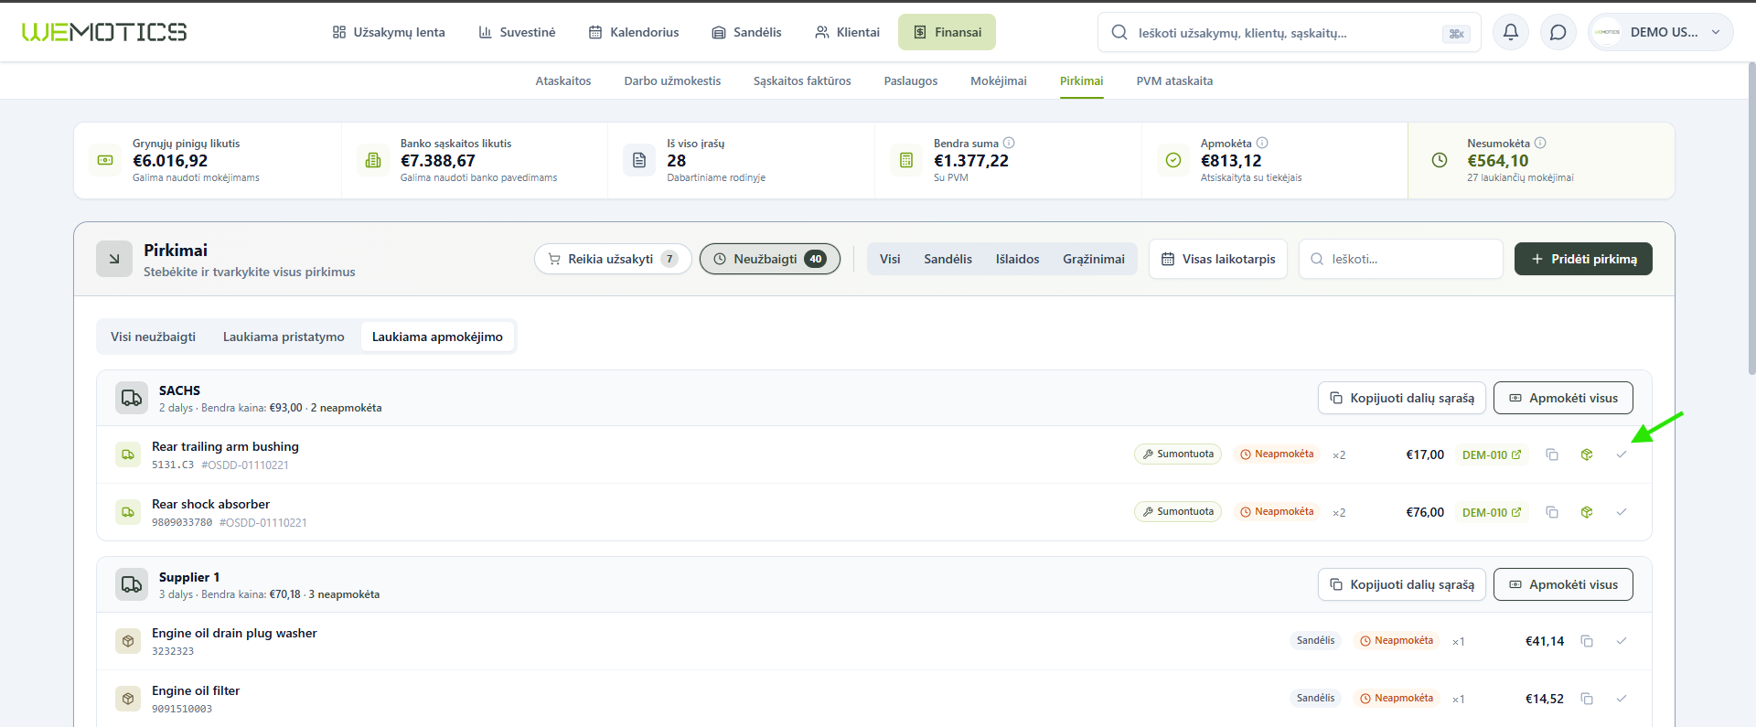This screenshot has height=727, width=1756.
Task: Open the chat messages icon
Action: [1558, 32]
